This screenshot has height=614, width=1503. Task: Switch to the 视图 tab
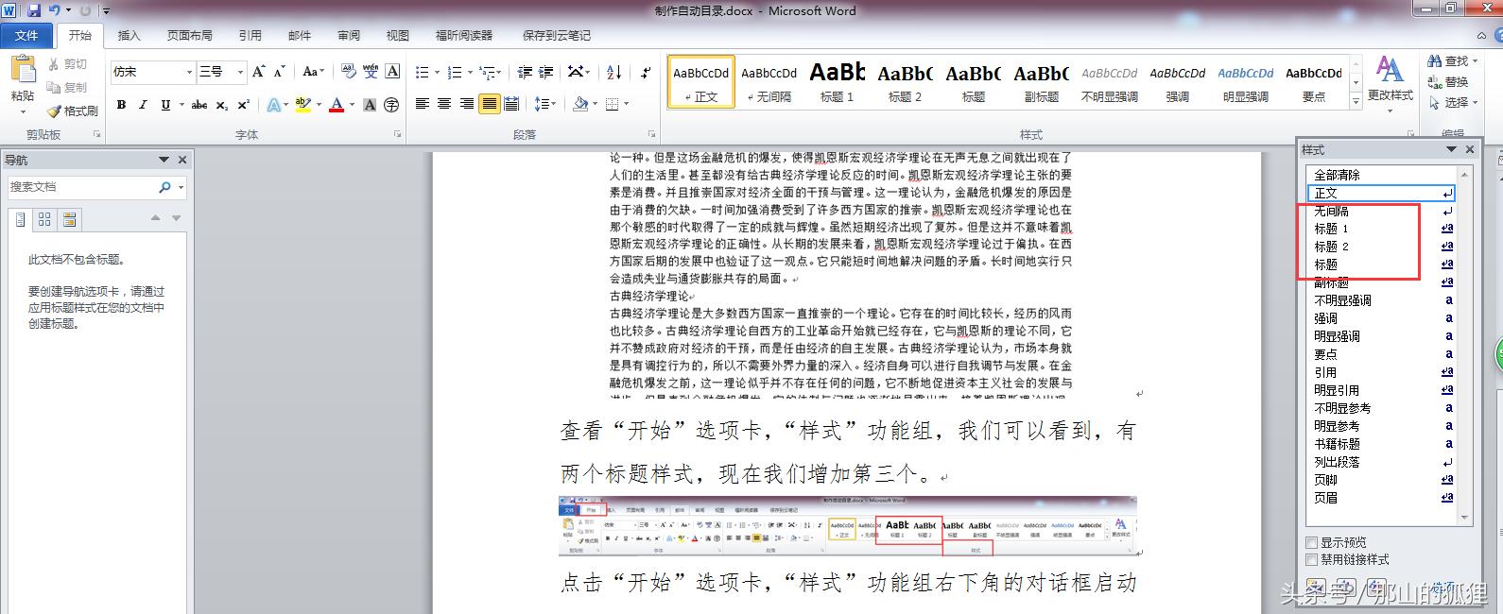[x=398, y=35]
